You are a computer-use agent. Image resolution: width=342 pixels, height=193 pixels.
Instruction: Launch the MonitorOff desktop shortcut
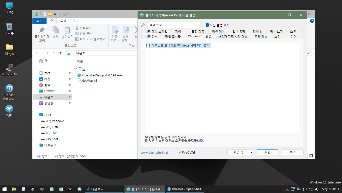9,70
